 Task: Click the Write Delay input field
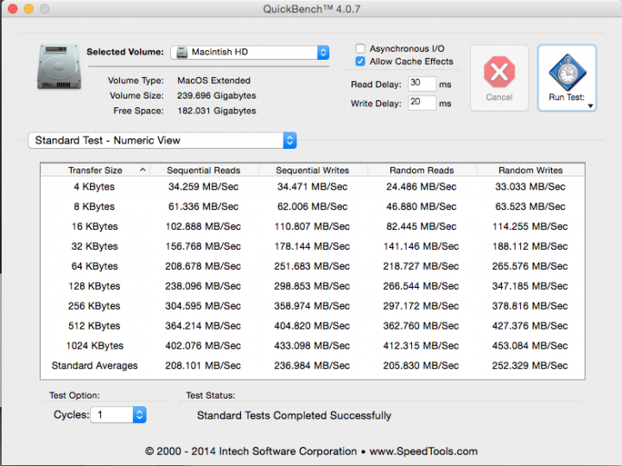[422, 103]
